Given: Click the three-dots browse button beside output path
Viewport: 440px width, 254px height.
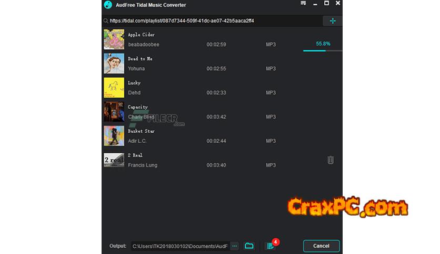Looking at the screenshot, I should [234, 246].
